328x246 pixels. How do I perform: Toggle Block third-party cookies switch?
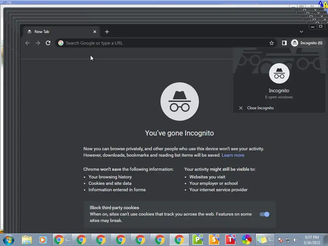[264, 214]
